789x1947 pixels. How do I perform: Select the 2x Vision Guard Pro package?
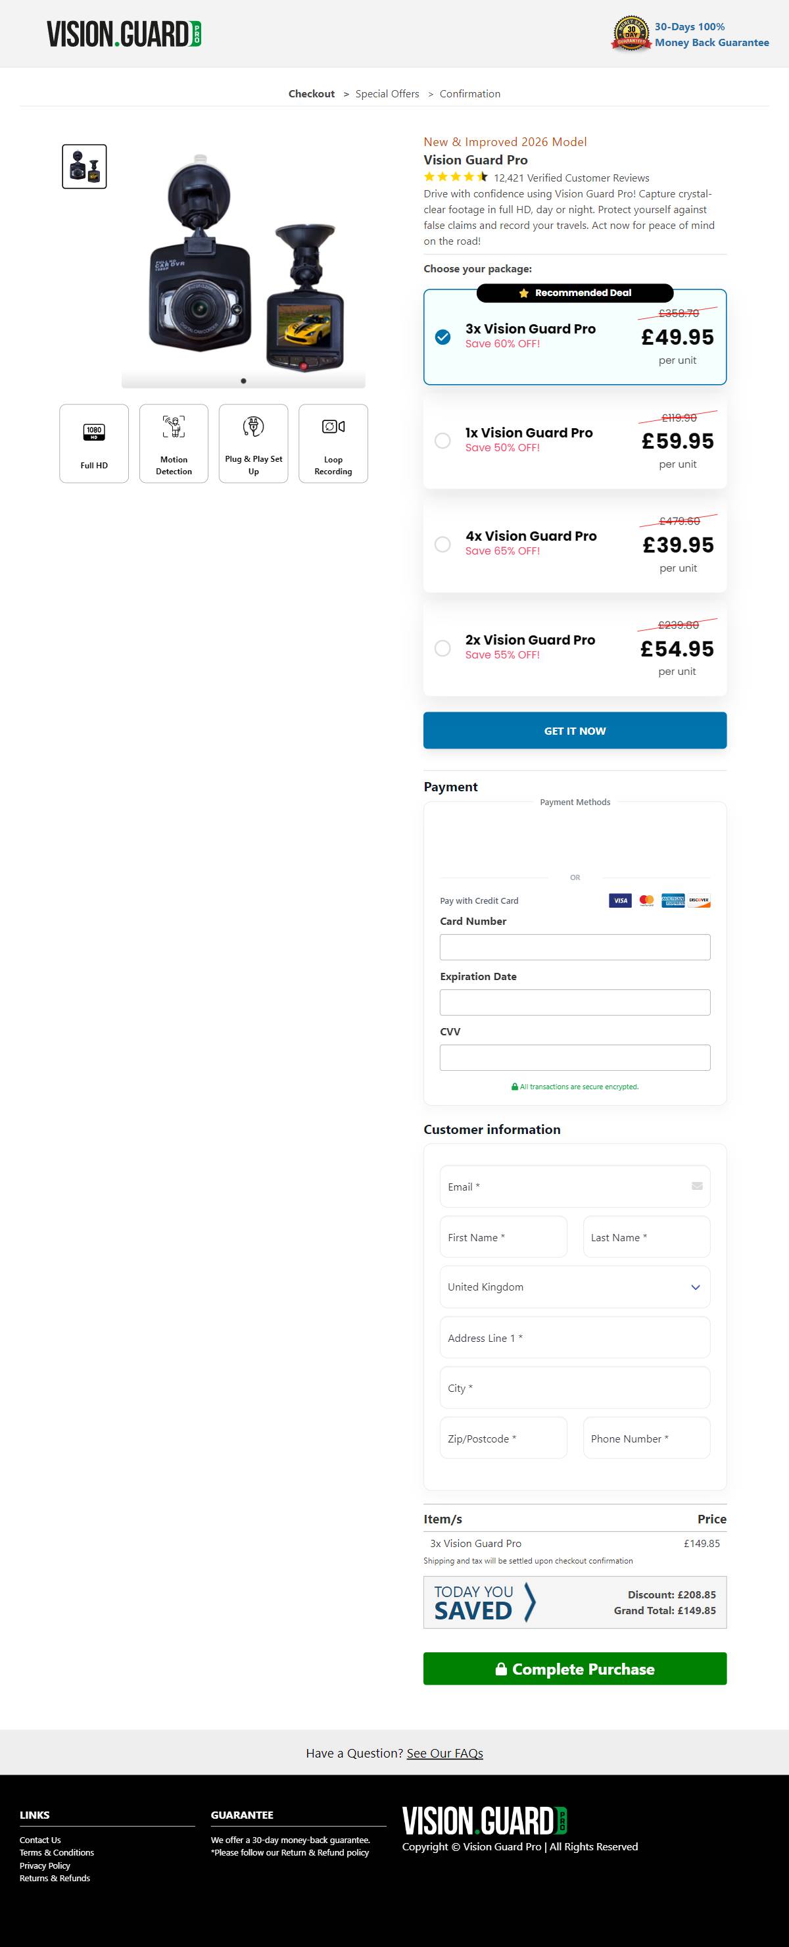(x=443, y=649)
